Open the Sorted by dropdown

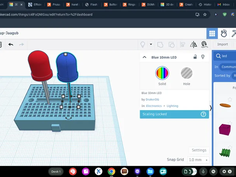pos(234,76)
